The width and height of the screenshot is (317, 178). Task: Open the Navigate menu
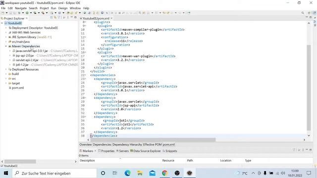pos(21,8)
